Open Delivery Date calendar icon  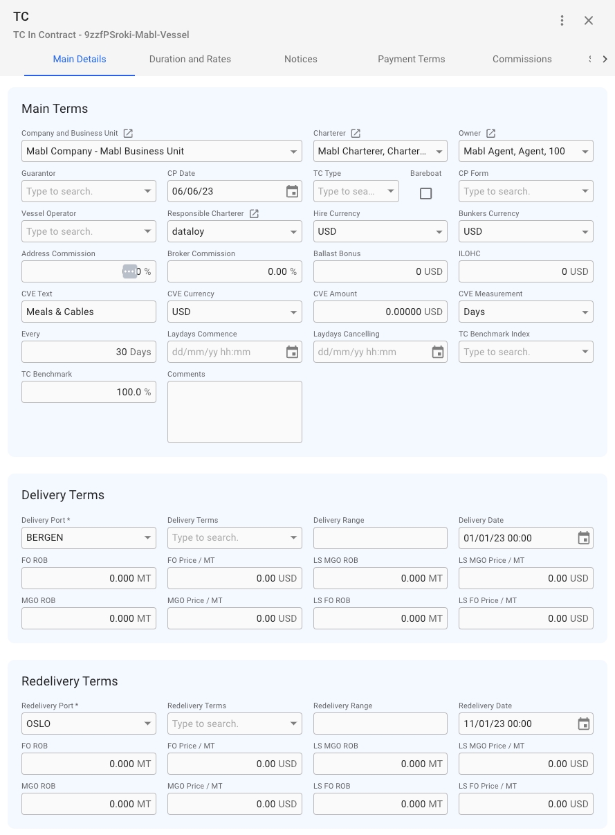[x=583, y=538]
